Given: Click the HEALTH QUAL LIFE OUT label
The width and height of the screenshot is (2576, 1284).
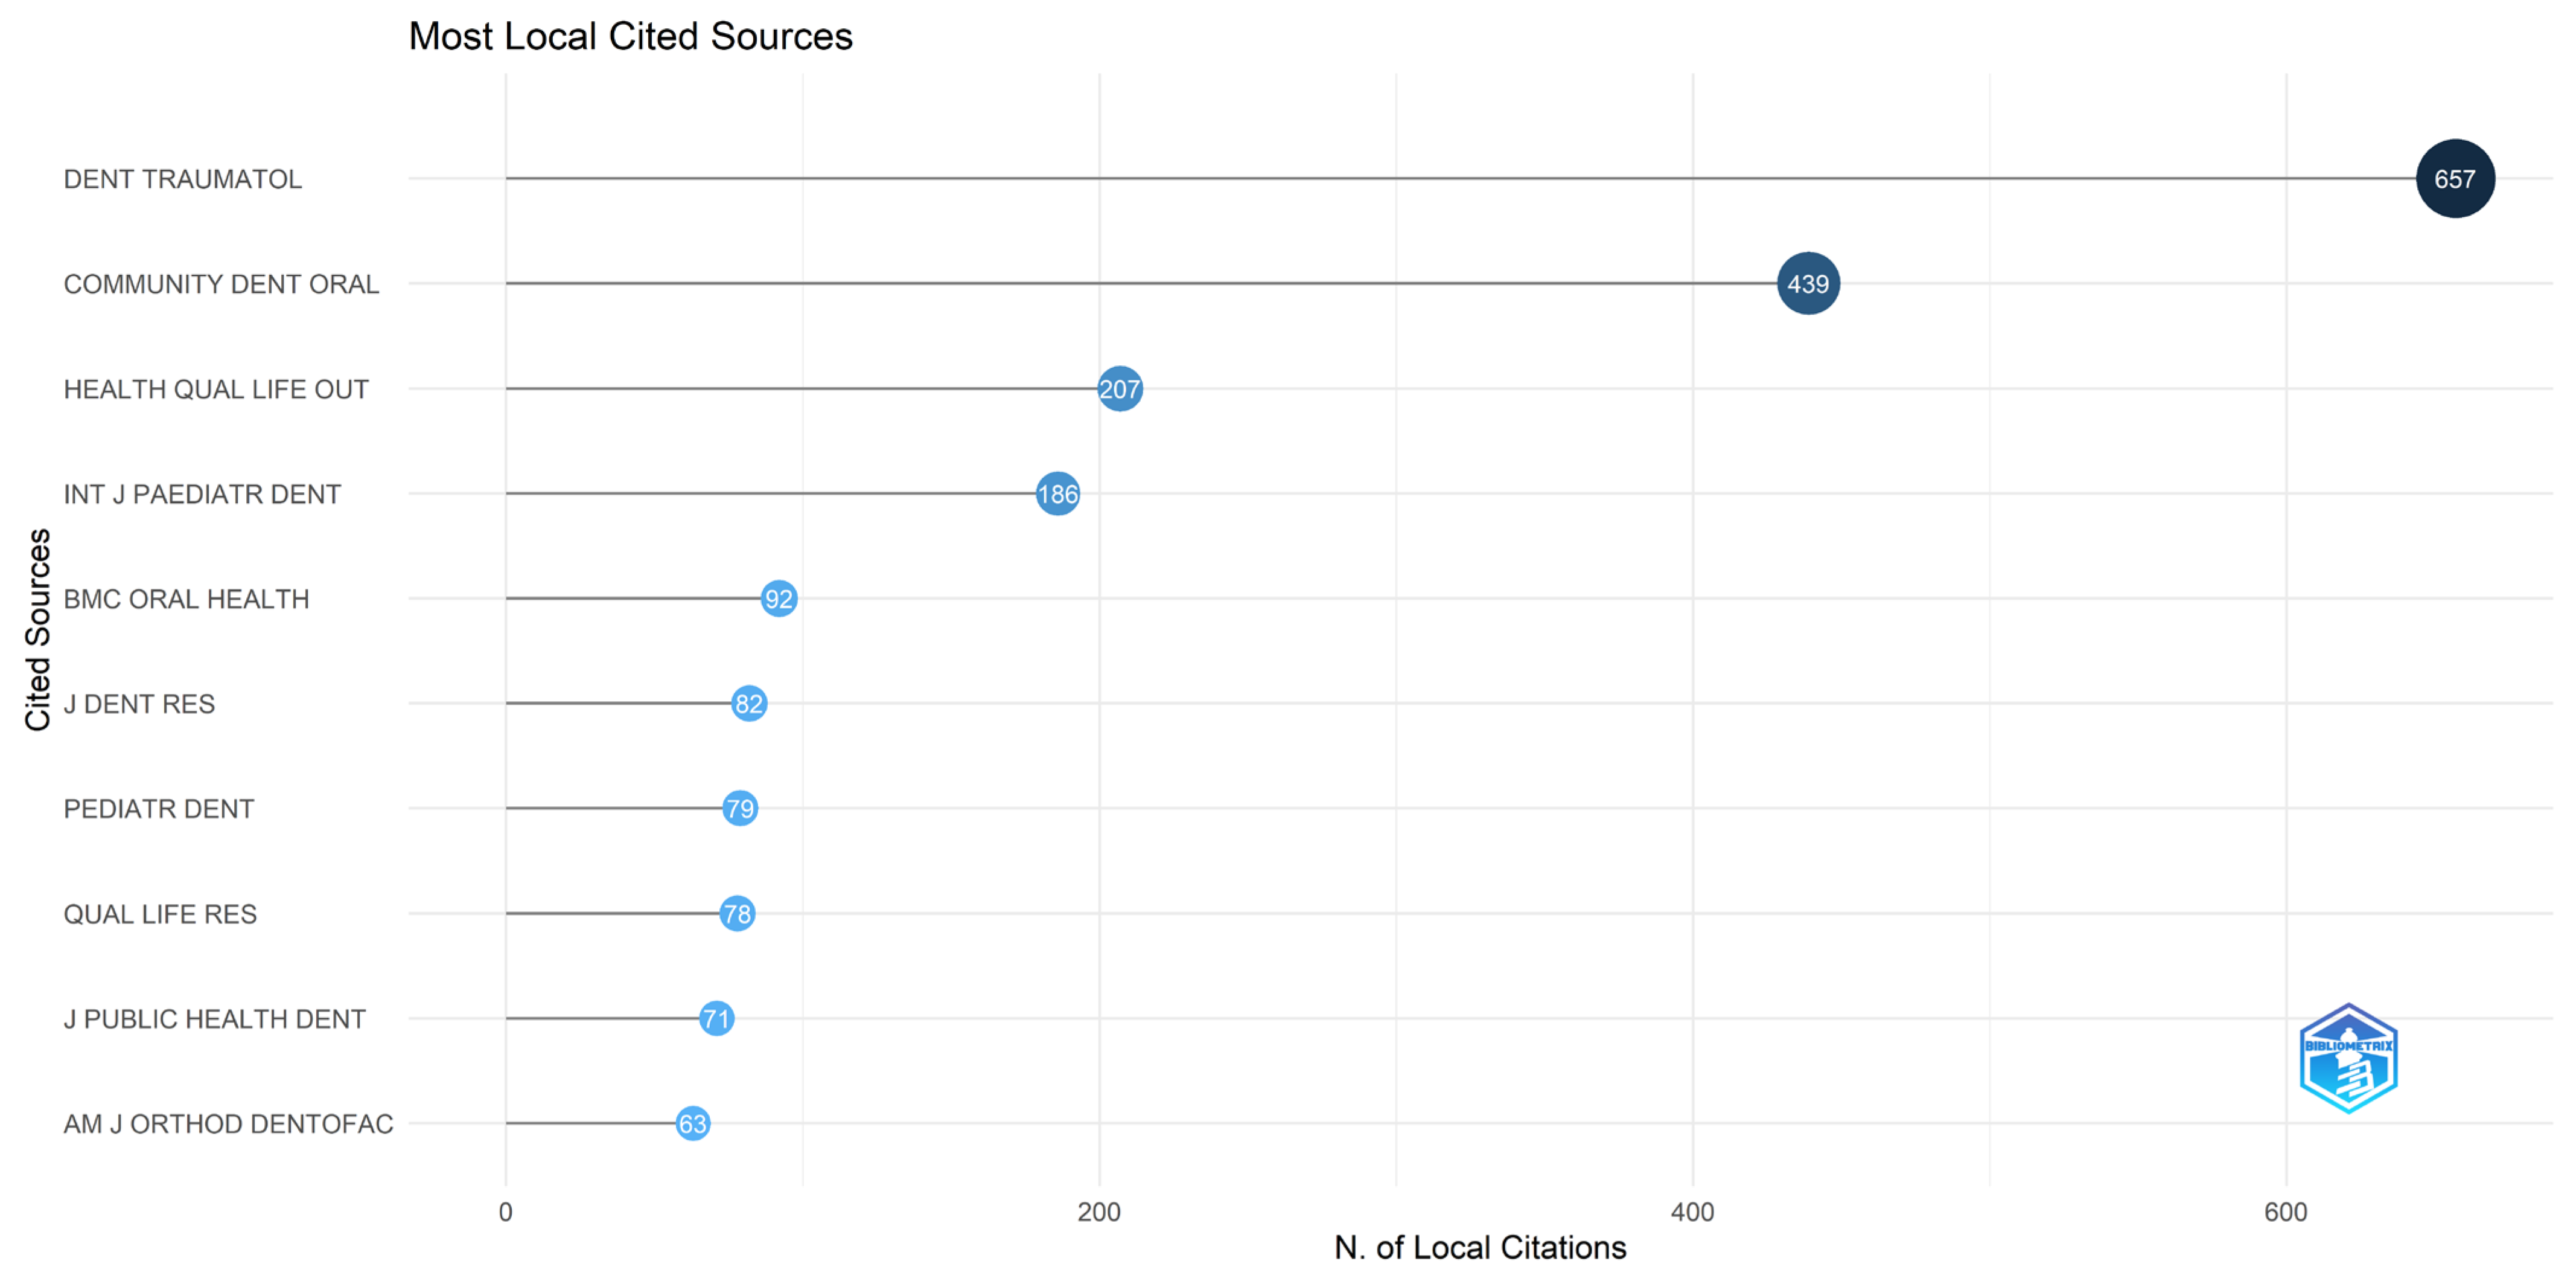Looking at the screenshot, I should click(216, 390).
